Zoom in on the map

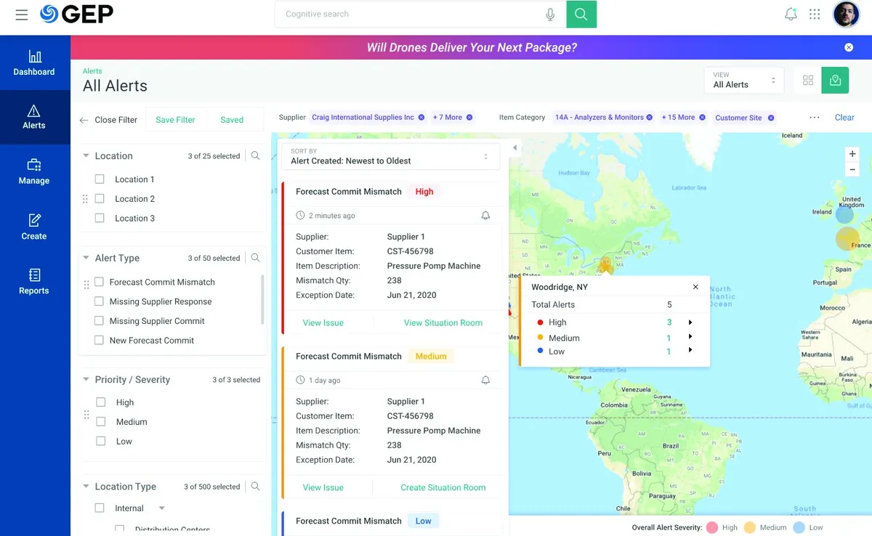(x=852, y=154)
